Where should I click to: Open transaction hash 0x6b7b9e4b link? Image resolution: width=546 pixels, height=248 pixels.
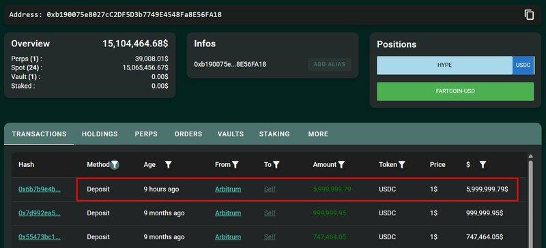(x=40, y=189)
